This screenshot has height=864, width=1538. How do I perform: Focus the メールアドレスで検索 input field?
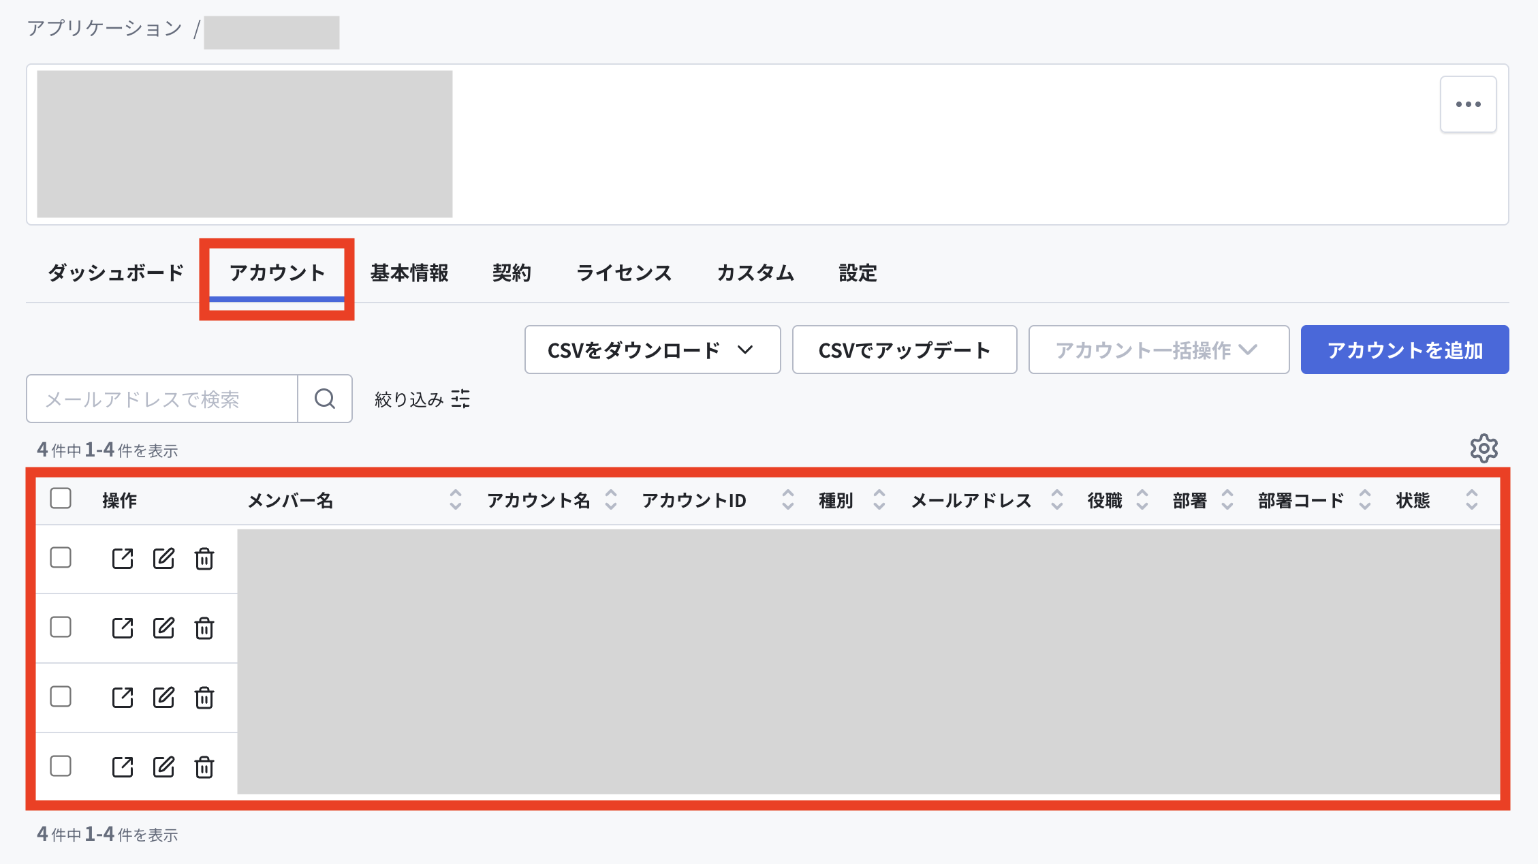(x=162, y=399)
